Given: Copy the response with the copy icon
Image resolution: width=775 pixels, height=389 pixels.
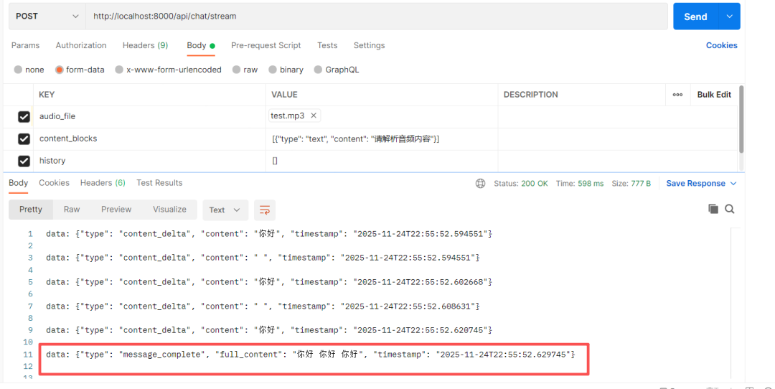Looking at the screenshot, I should [713, 209].
